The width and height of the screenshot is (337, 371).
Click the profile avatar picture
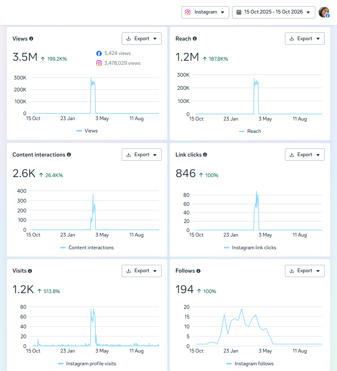(324, 12)
